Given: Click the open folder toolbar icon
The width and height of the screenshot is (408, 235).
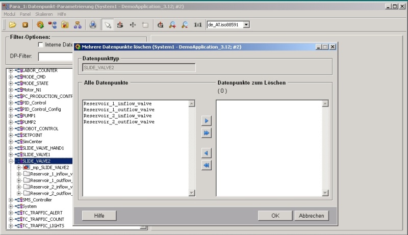Looking at the screenshot, I should coord(13,24).
